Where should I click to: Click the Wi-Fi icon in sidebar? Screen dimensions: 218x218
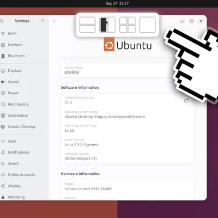[3, 34]
